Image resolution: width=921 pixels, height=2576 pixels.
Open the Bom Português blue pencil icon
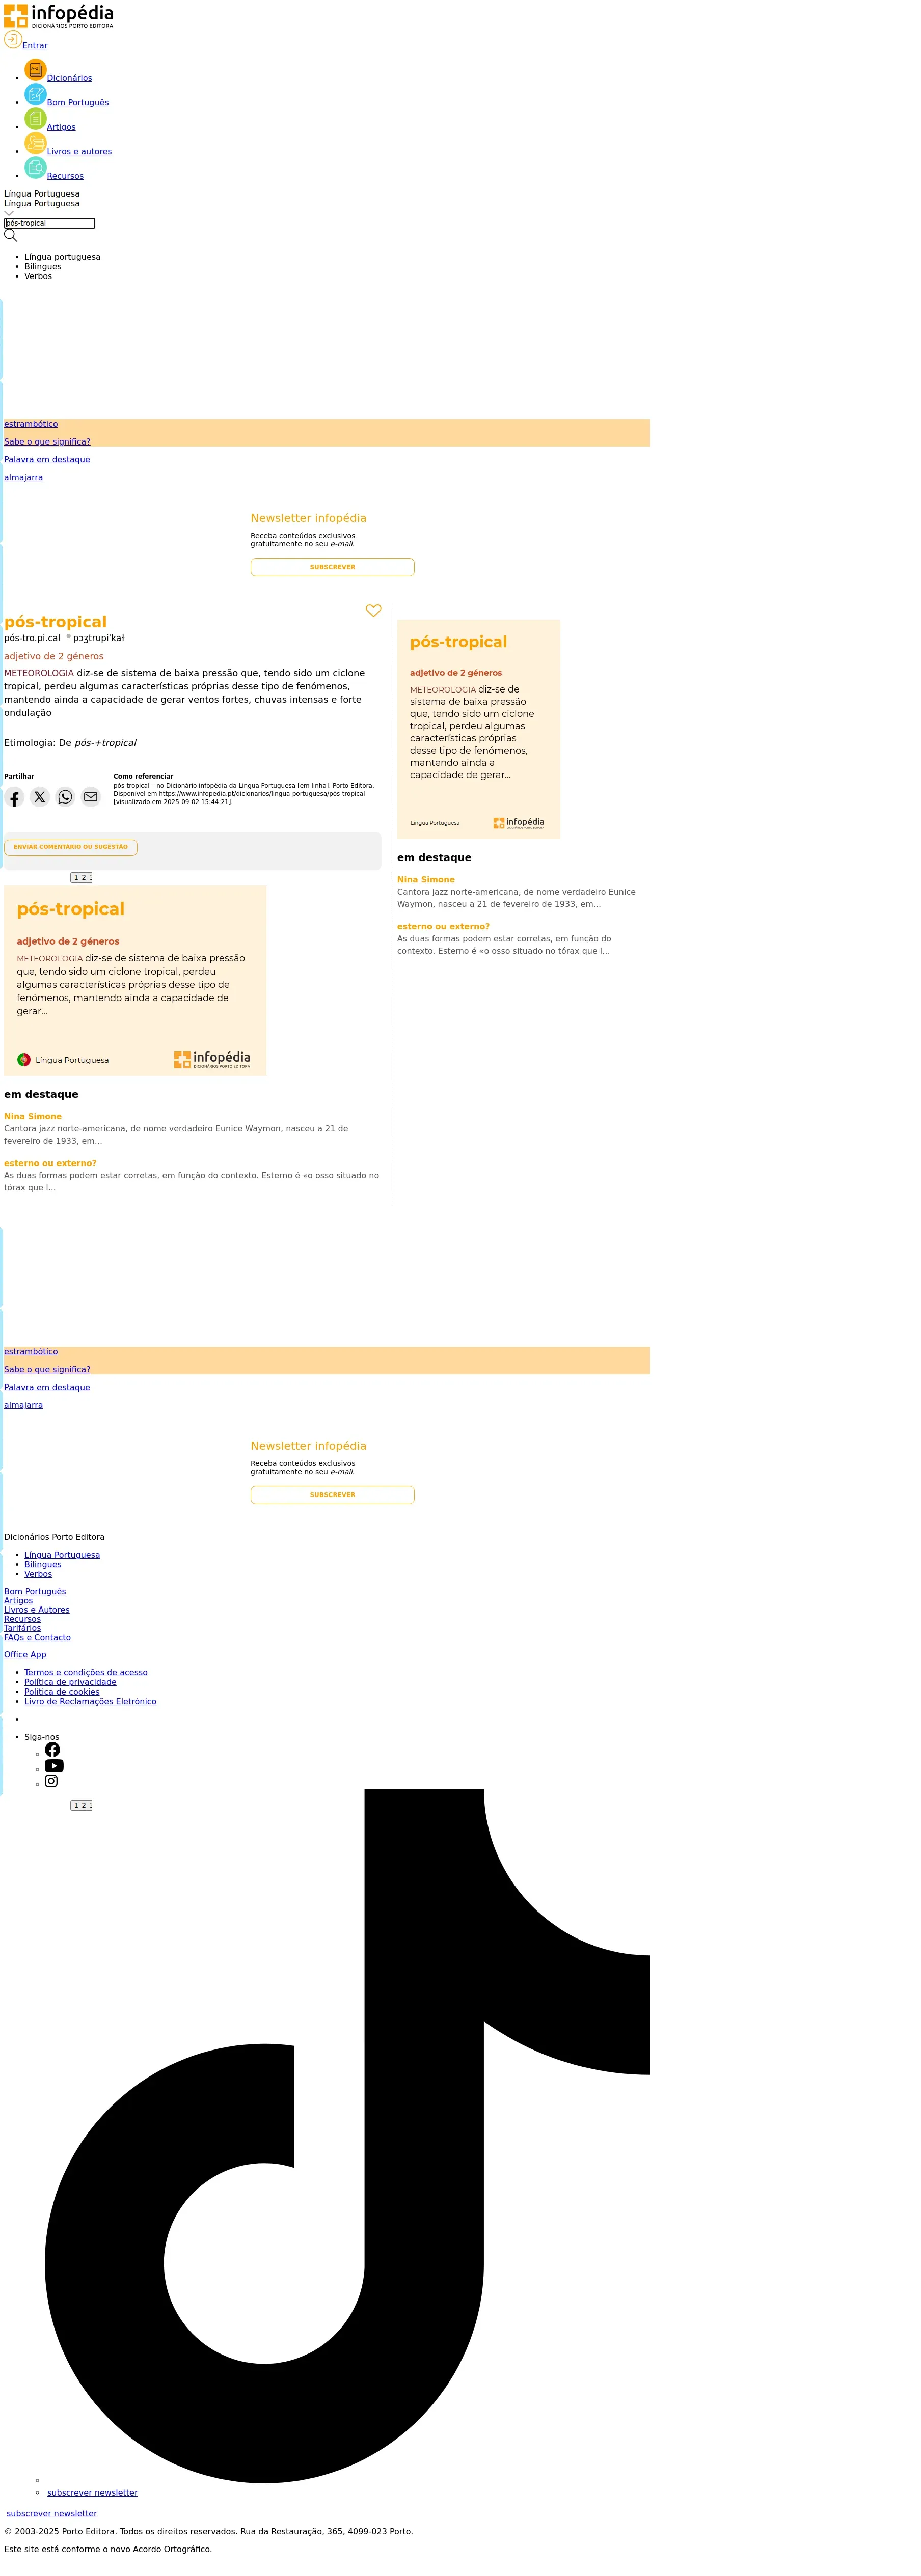point(35,95)
